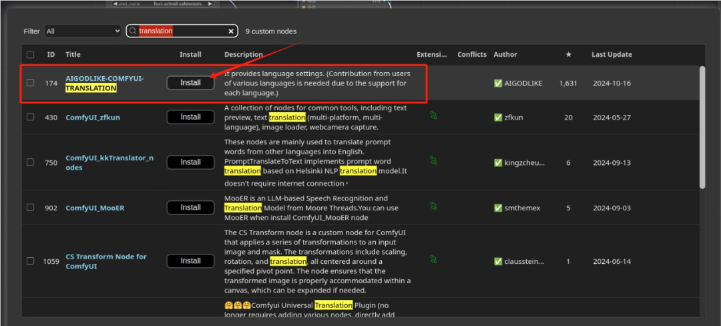
Task: Open the Filter dropdown set to All
Action: point(83,31)
